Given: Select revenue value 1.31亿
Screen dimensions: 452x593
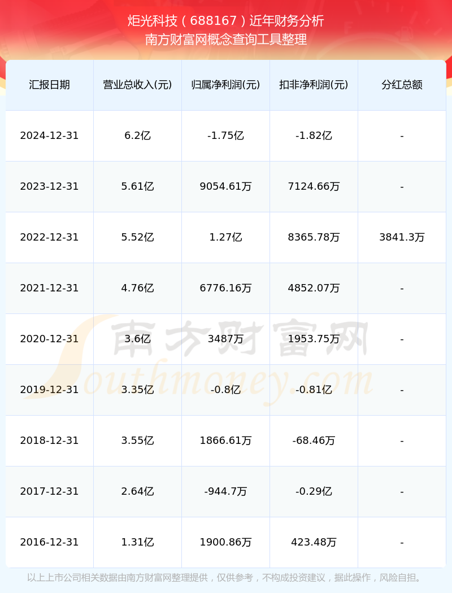Looking at the screenshot, I should pos(137,542).
